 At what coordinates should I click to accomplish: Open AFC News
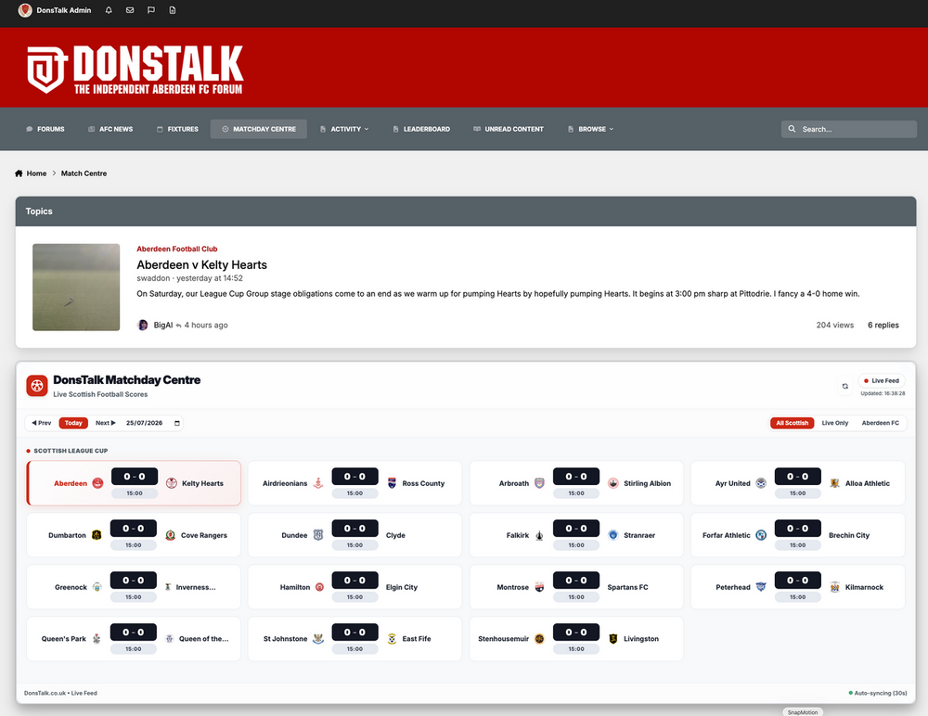[x=110, y=129]
